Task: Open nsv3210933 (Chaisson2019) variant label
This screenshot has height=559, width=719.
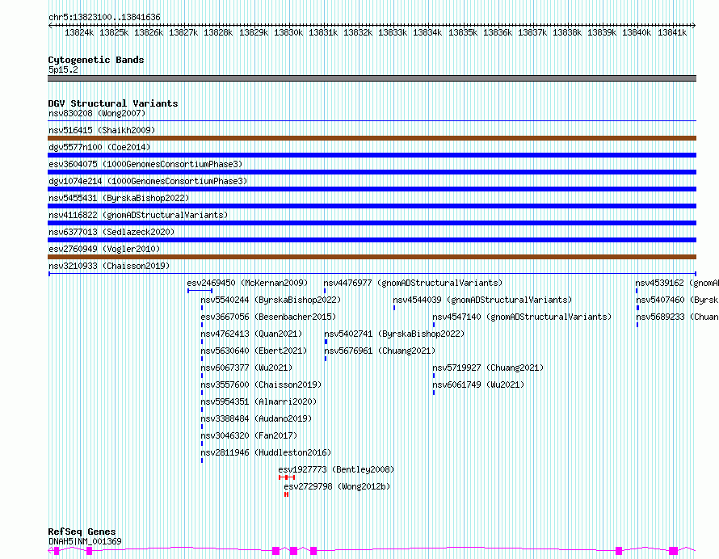Action: click(x=109, y=266)
